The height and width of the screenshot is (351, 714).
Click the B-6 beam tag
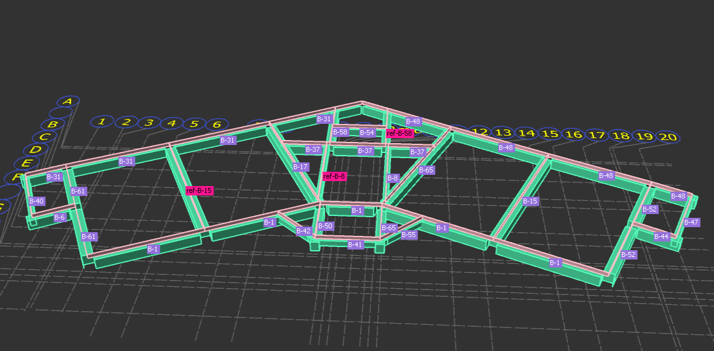pos(59,217)
